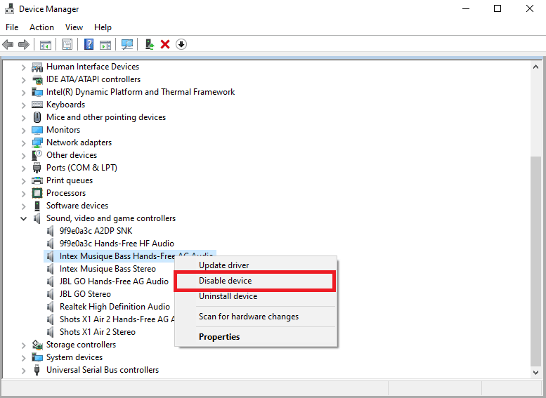Select 9f9e0a3c Hands-Free HF Audio device
546x398 pixels.
click(117, 244)
